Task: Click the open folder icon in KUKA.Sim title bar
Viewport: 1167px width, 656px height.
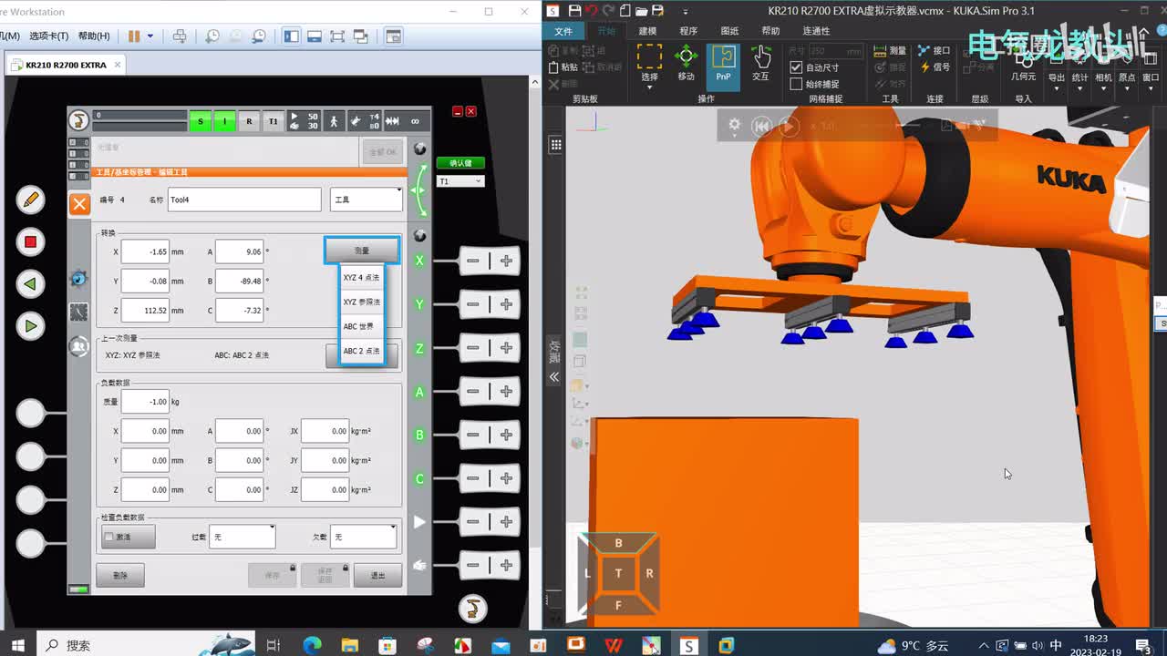Action: 642,11
